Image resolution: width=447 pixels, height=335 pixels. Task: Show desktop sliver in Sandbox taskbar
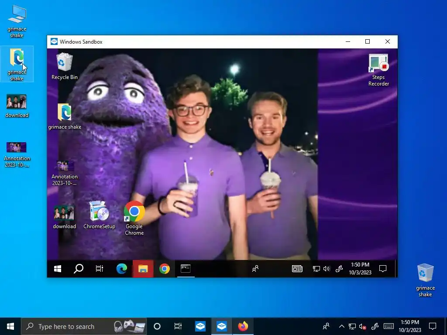(396, 269)
